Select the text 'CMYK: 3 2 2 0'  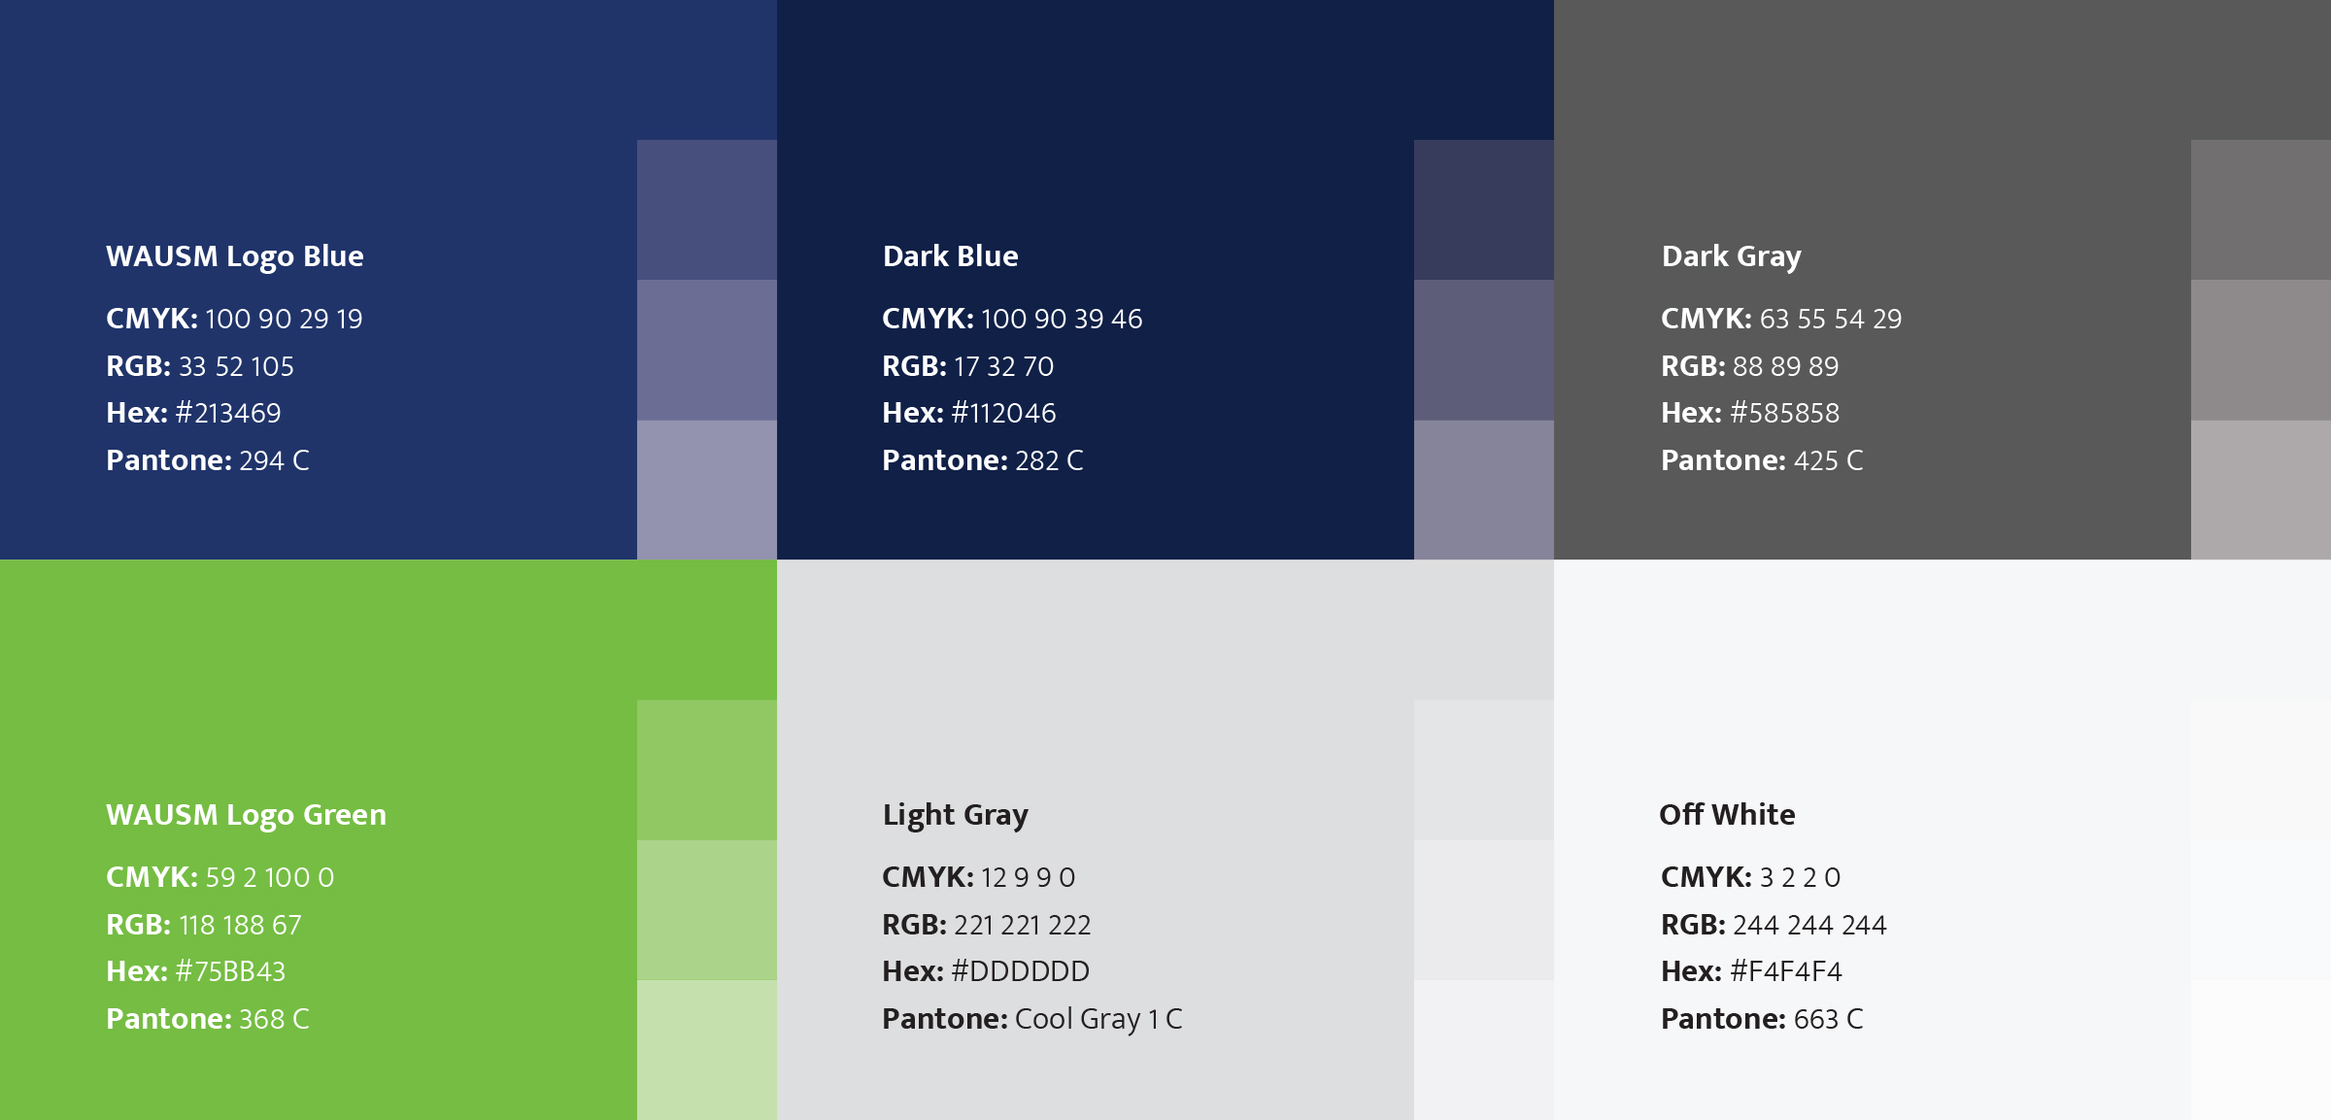1751,877
